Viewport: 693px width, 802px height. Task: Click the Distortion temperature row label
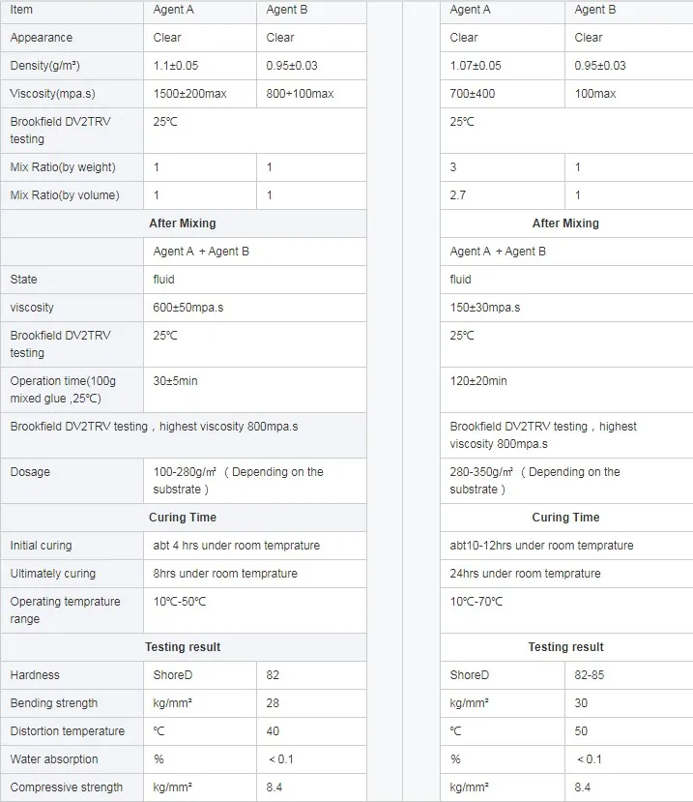[x=68, y=731]
